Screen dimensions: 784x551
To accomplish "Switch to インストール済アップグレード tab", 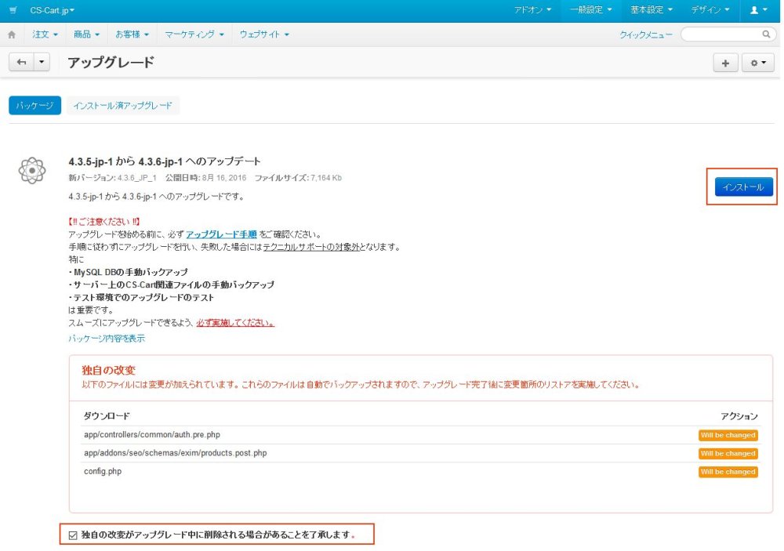I will (x=122, y=106).
